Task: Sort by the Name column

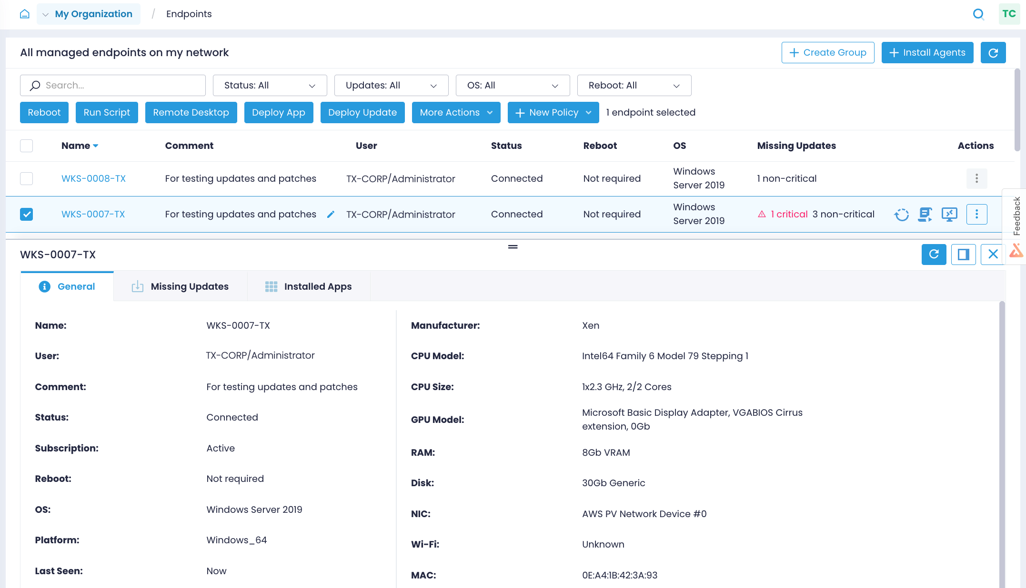Action: (x=80, y=146)
